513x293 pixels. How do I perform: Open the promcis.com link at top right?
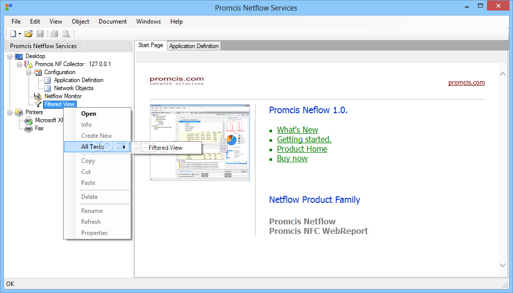coord(466,83)
